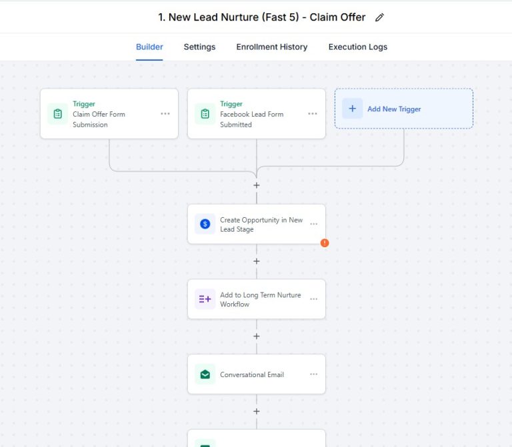Click the orange warning badge on Create Opportunity
512x447 pixels.
325,243
